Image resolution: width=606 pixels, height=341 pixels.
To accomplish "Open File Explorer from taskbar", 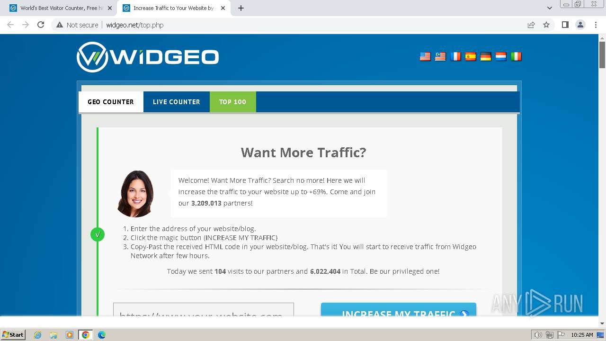I will click(x=53, y=335).
